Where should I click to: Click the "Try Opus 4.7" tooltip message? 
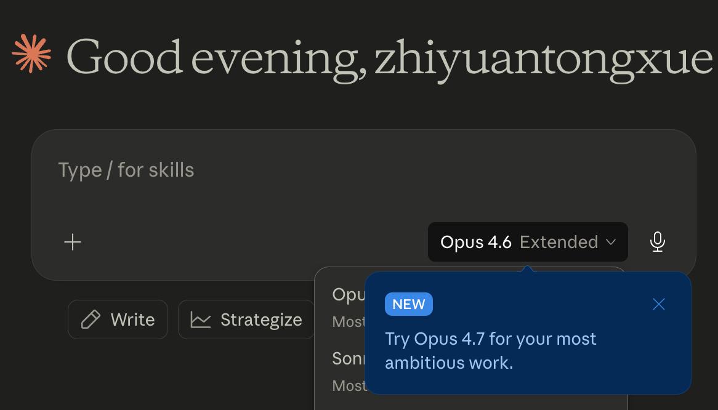point(490,339)
